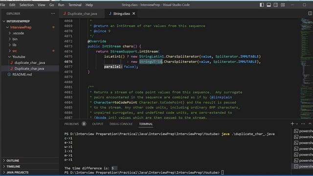Open the Run menu
This screenshot has height=176, width=313.
pos(61,5)
